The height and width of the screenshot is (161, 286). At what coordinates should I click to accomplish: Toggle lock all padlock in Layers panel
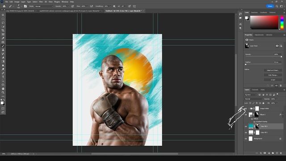(263, 103)
